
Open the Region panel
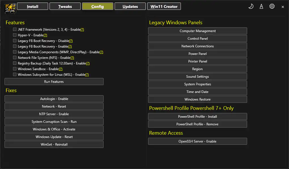(x=198, y=69)
